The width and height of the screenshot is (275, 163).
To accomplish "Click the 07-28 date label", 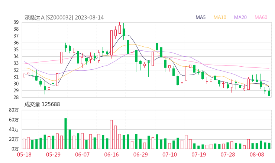I will pyautogui.click(x=228, y=154).
